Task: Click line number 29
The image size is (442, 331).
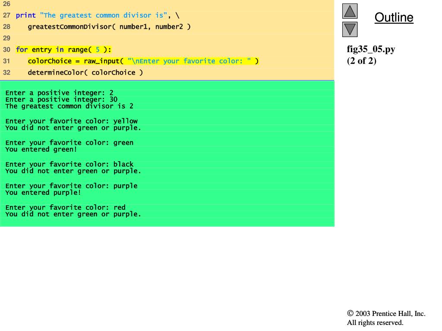Action: (x=6, y=38)
